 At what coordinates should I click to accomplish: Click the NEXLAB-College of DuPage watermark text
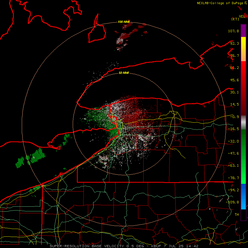(222, 3)
